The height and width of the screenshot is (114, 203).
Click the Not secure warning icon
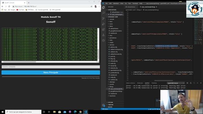[x=13, y=6]
